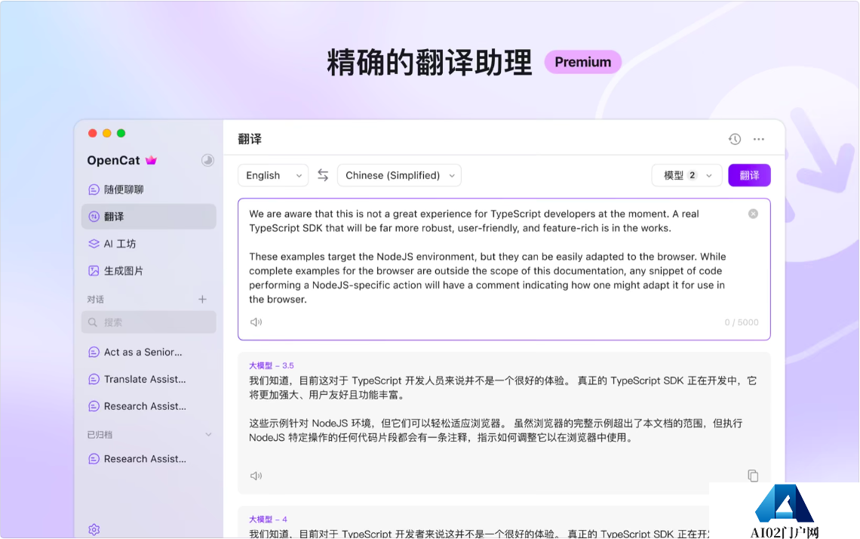The image size is (860, 539).
Task: Click the 对话 section header
Action: [96, 299]
